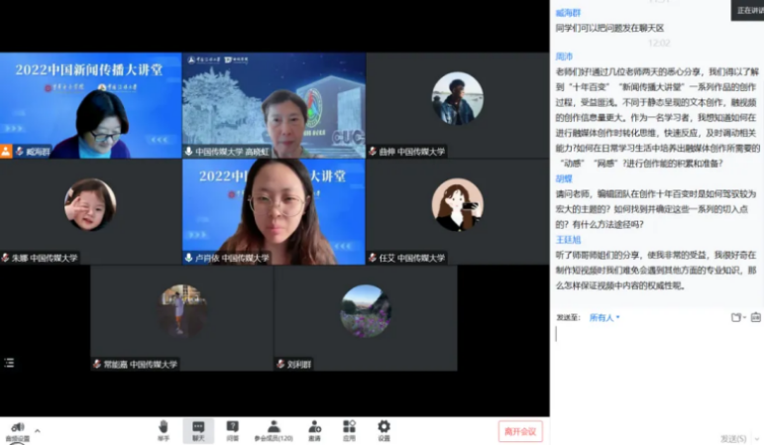The height and width of the screenshot is (445, 764).
Task: Open the 应用 apps icon
Action: [x=349, y=428]
